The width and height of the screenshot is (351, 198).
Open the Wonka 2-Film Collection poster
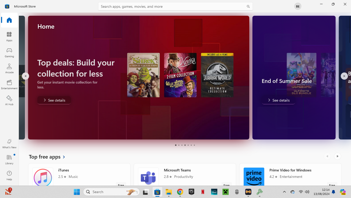(180, 75)
